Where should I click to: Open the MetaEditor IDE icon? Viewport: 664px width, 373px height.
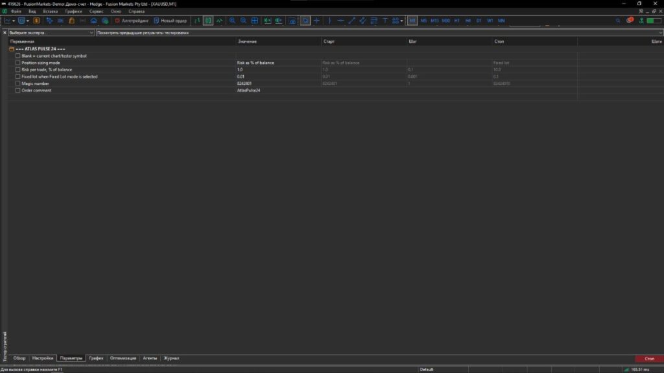click(60, 20)
